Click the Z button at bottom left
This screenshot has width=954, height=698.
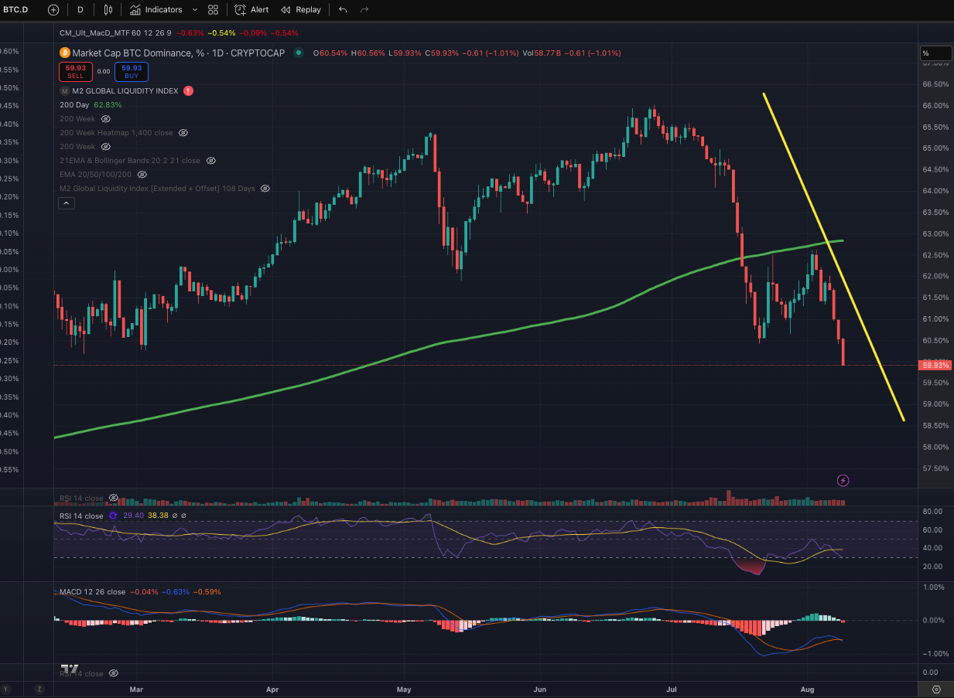tap(39, 689)
